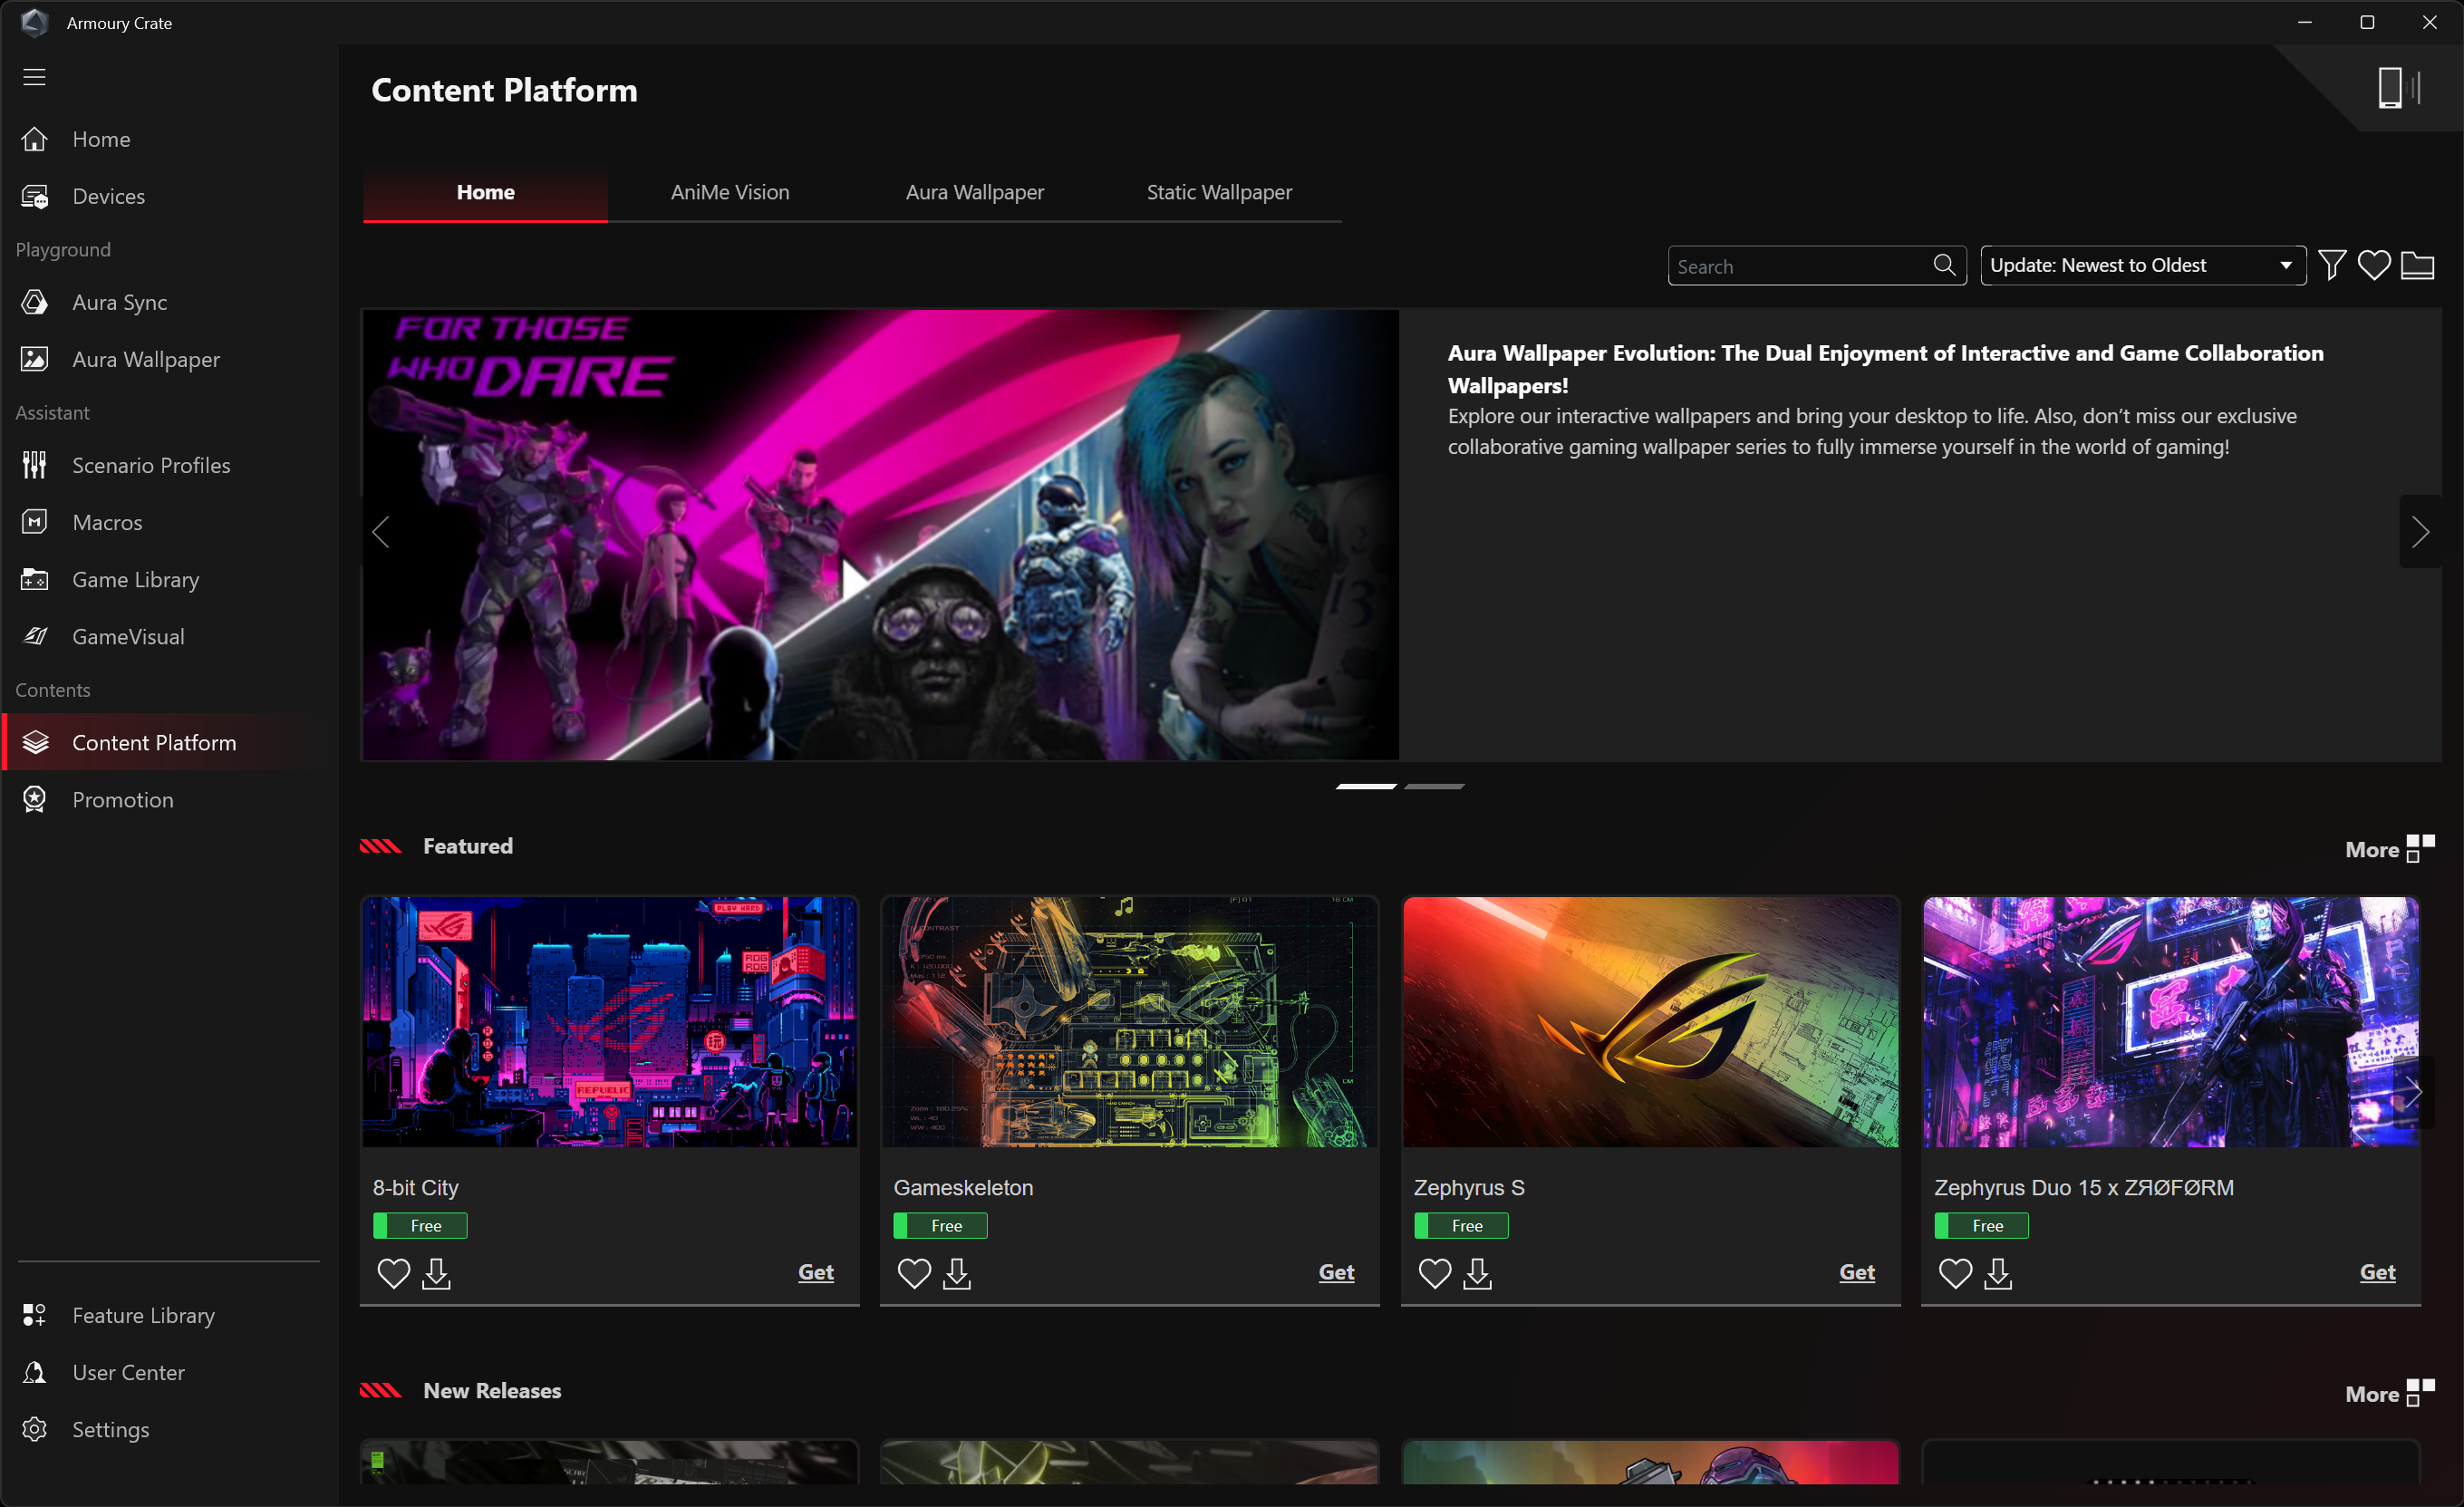Open the Update: Newest to Oldest dropdown
This screenshot has width=2464, height=1507.
click(x=2142, y=265)
